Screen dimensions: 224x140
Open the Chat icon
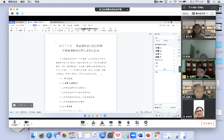pyautogui.click(x=111, y=122)
